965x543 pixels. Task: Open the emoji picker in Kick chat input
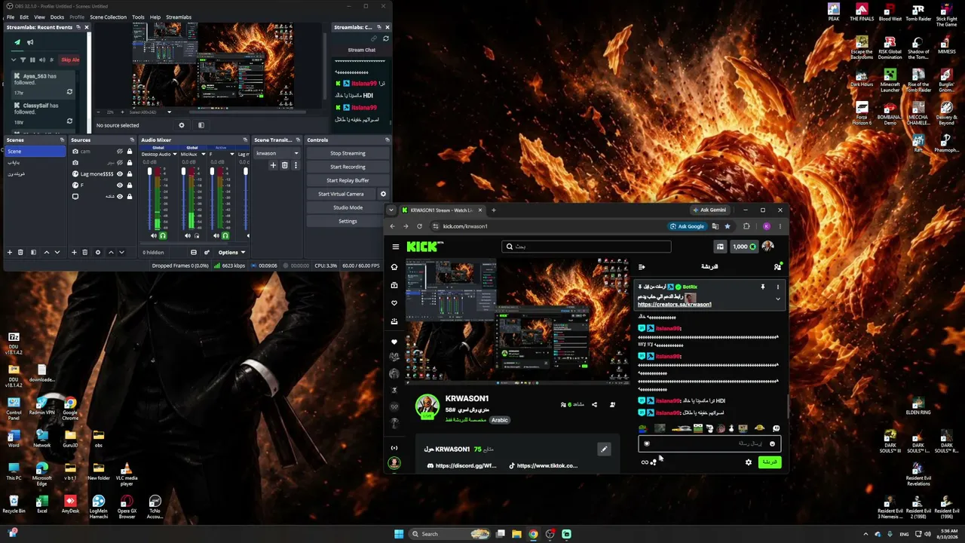[772, 443]
